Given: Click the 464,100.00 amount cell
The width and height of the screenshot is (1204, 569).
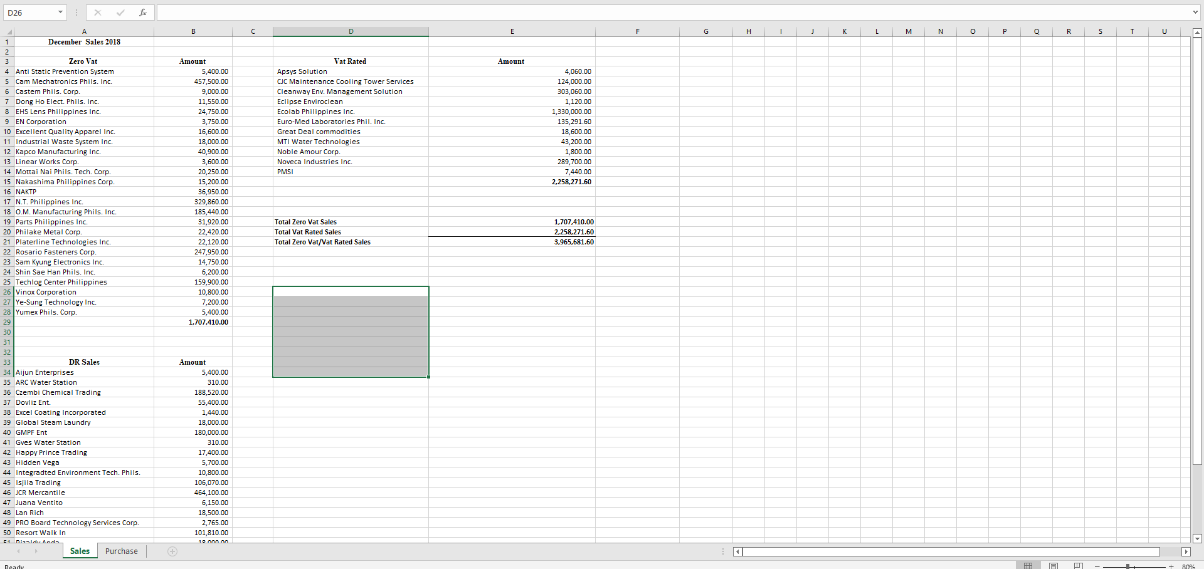Looking at the screenshot, I should (x=193, y=493).
